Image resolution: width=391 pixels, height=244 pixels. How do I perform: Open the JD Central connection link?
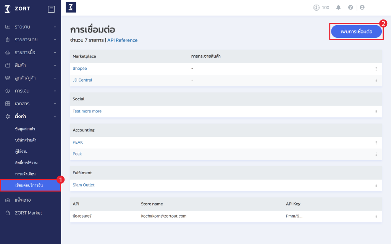tap(82, 80)
